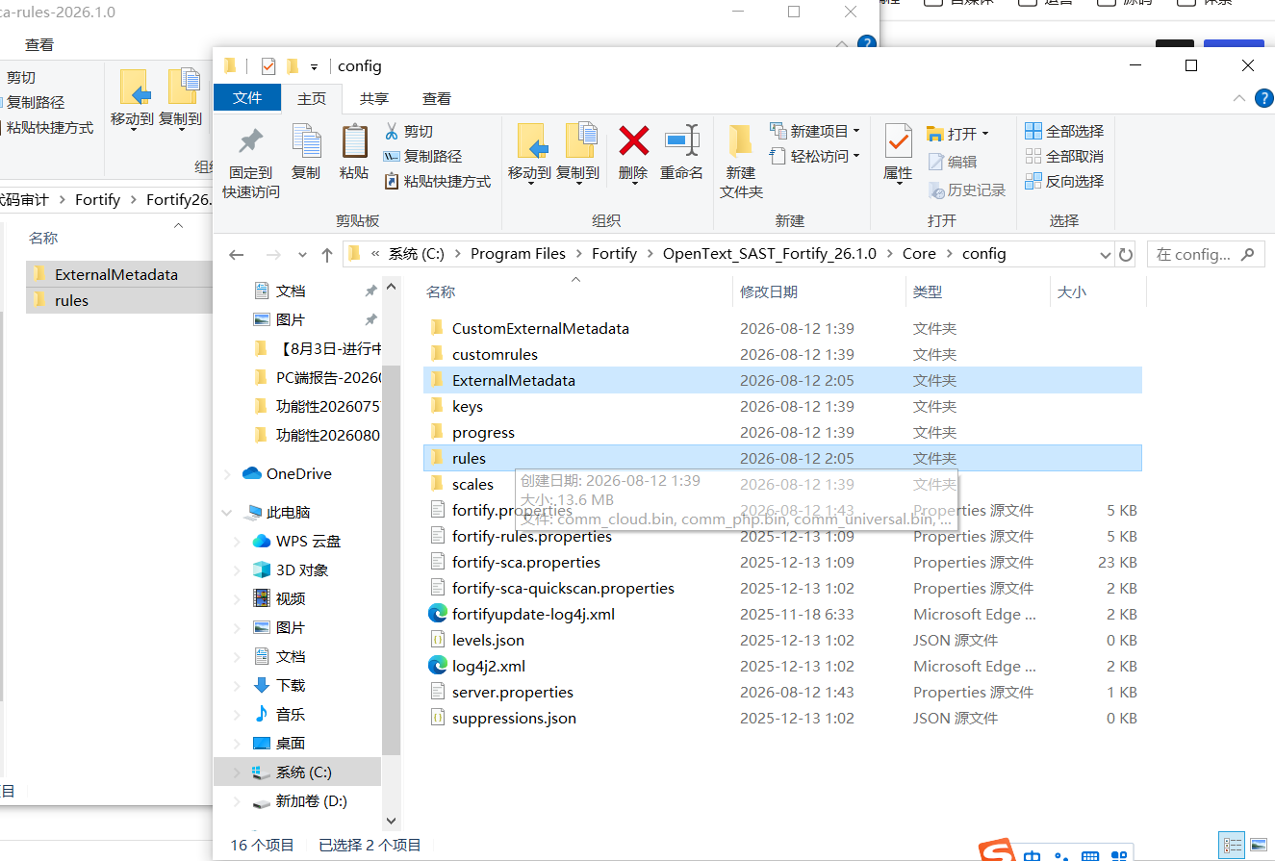Open Customize Quick Access Toolbar dropdown arrow

click(x=314, y=67)
